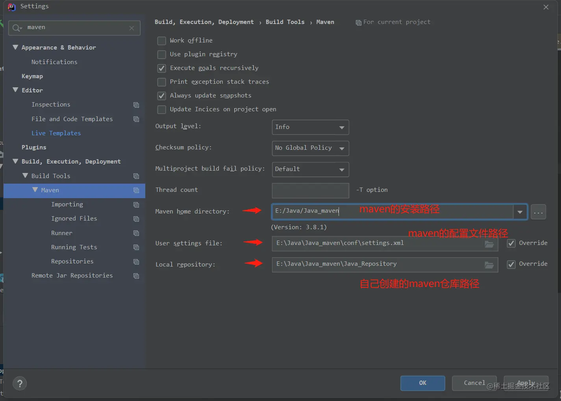Click the project icon beside Build Tools
Screen dimensions: 561x401
coord(136,176)
